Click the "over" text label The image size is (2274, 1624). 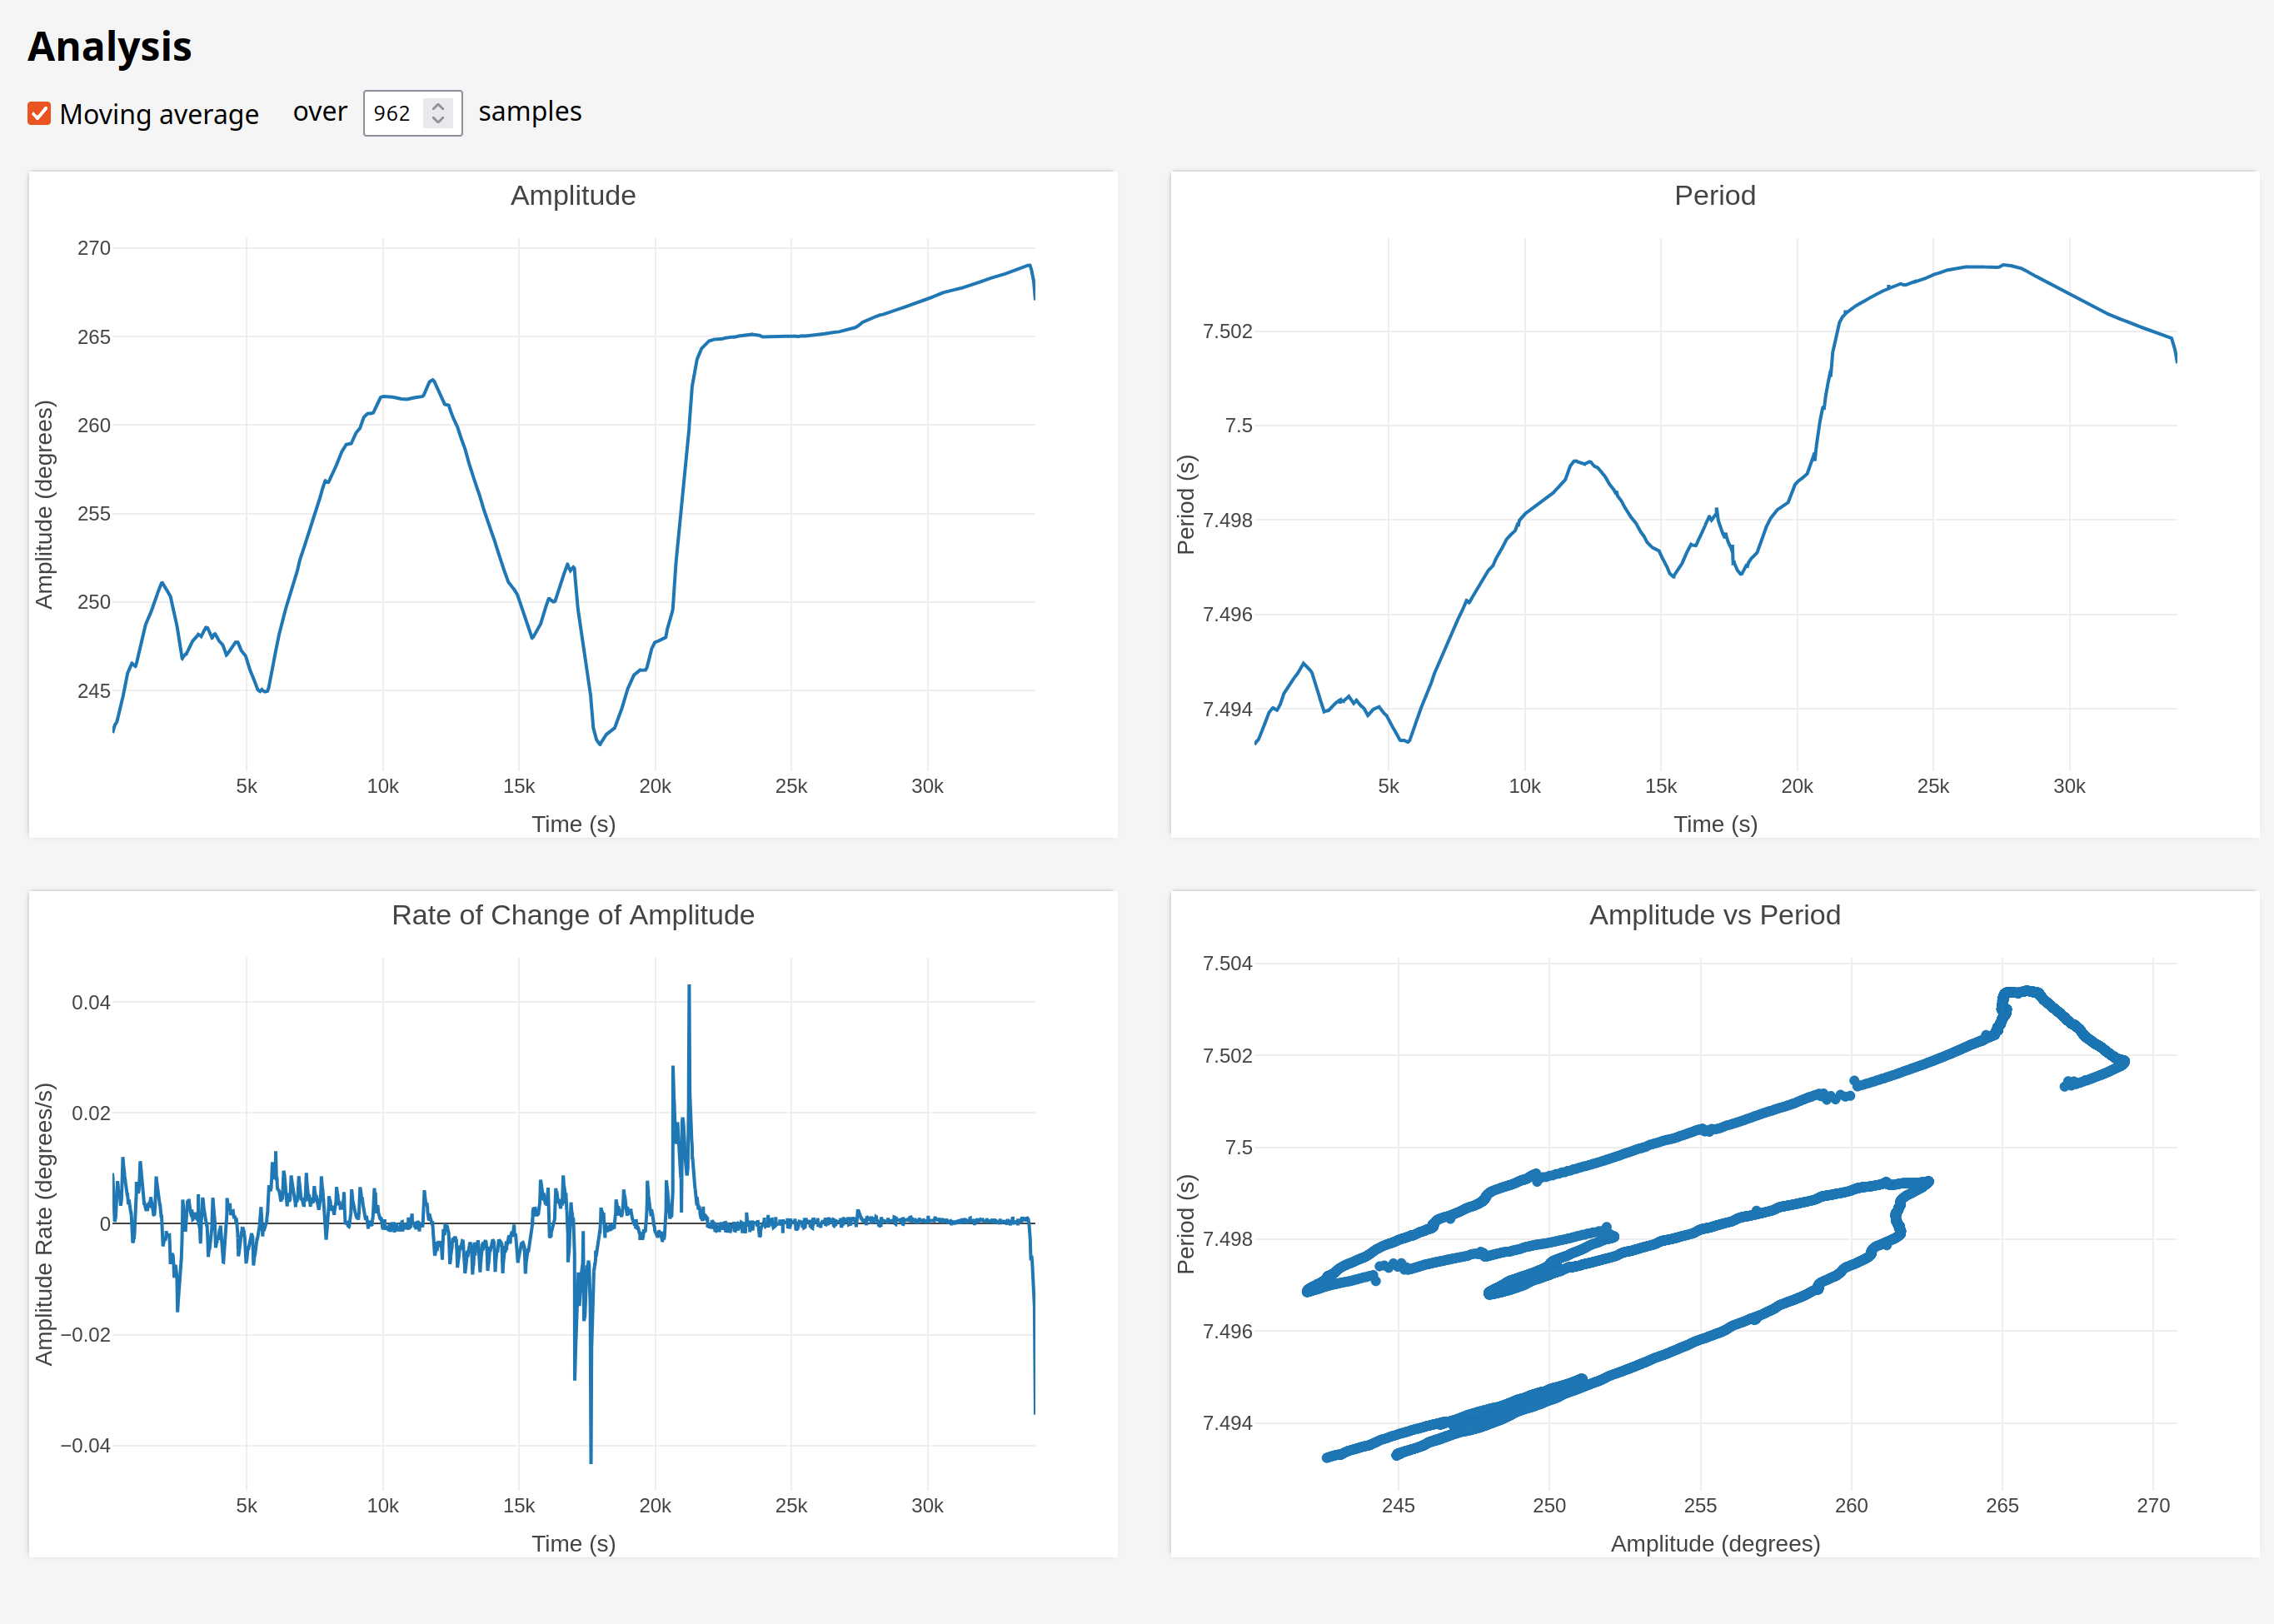pyautogui.click(x=320, y=112)
